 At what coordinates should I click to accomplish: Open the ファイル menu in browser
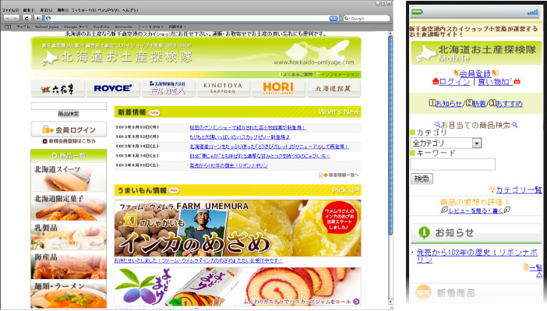[x=10, y=10]
